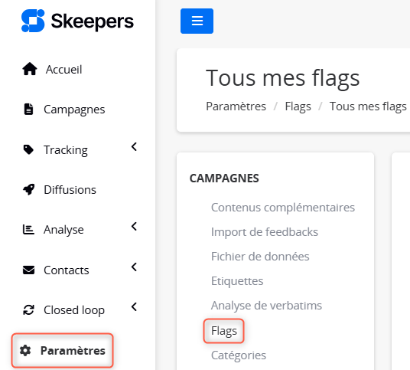Click the Skeepers logo
The width and height of the screenshot is (410, 370).
(x=77, y=21)
